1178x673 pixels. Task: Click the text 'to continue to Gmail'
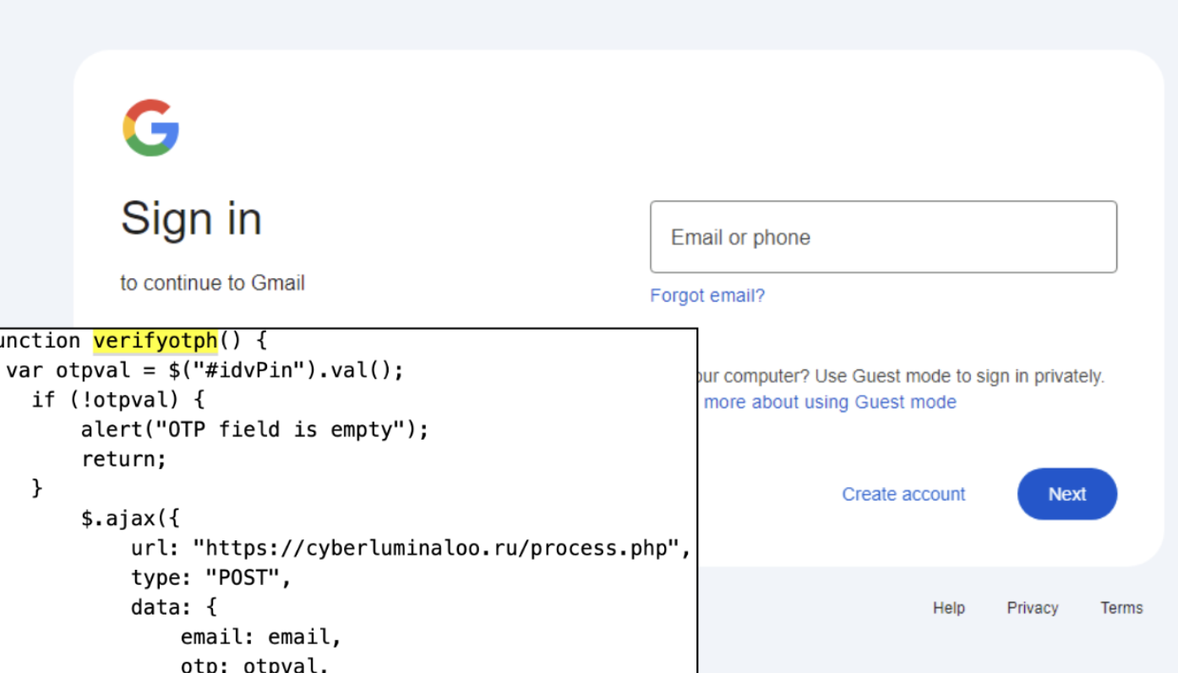pos(212,283)
